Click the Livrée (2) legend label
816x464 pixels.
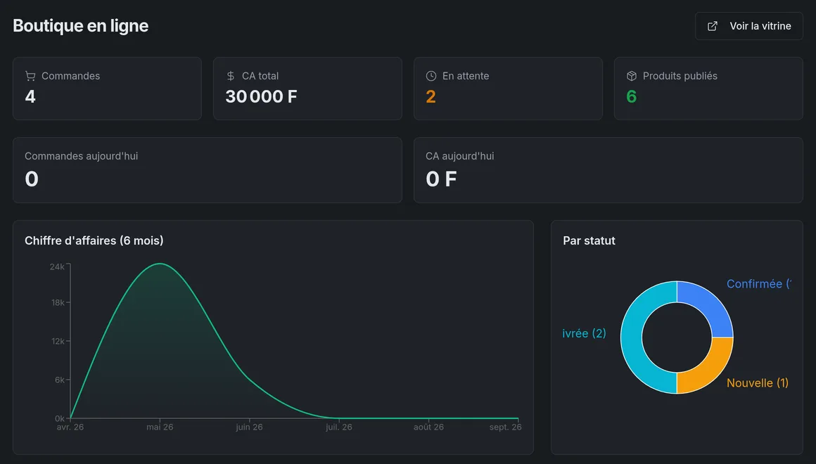click(584, 333)
